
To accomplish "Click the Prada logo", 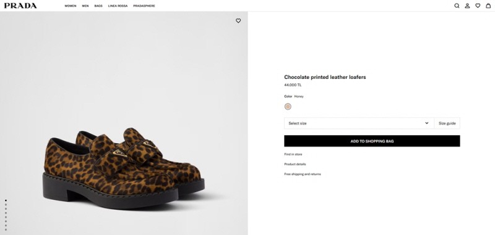I will [20, 6].
